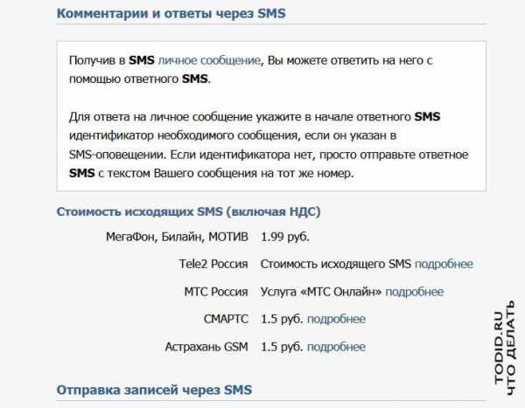Click the Tele2 Россия operator label
Viewport: 525px width, 408px height.
pyautogui.click(x=213, y=264)
